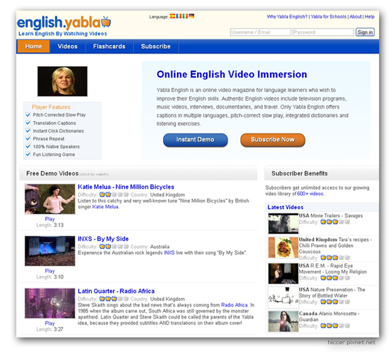Viewport: 392px width, 352px height.
Task: Follow the 'INXS' link in the description
Action: [x=169, y=253]
